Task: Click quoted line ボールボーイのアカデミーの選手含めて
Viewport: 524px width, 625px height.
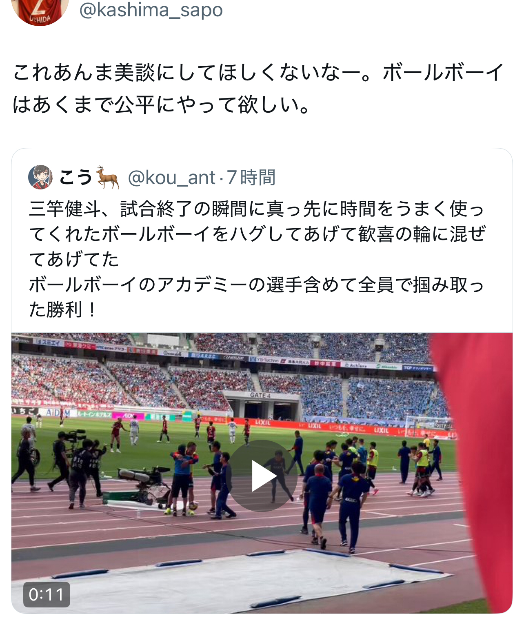Action: (x=257, y=285)
